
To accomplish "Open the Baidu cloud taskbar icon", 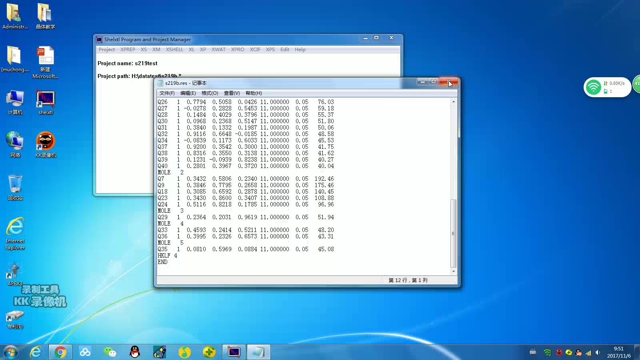I will coord(85,352).
